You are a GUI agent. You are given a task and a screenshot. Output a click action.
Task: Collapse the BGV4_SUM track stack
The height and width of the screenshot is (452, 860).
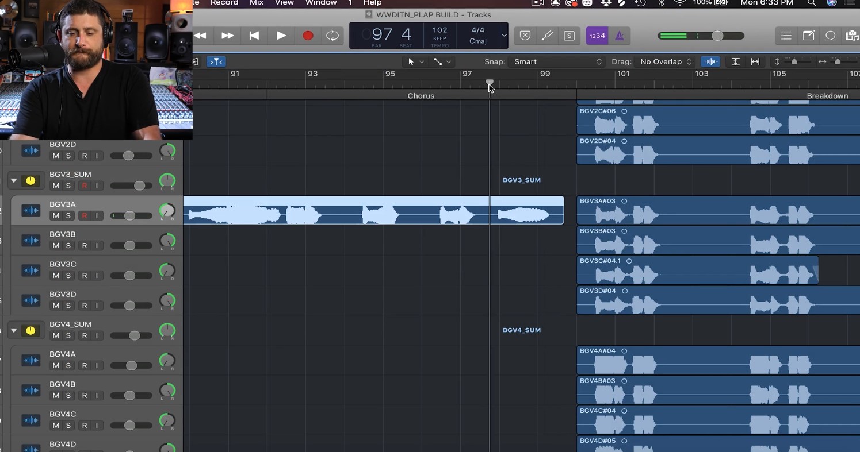pyautogui.click(x=14, y=330)
